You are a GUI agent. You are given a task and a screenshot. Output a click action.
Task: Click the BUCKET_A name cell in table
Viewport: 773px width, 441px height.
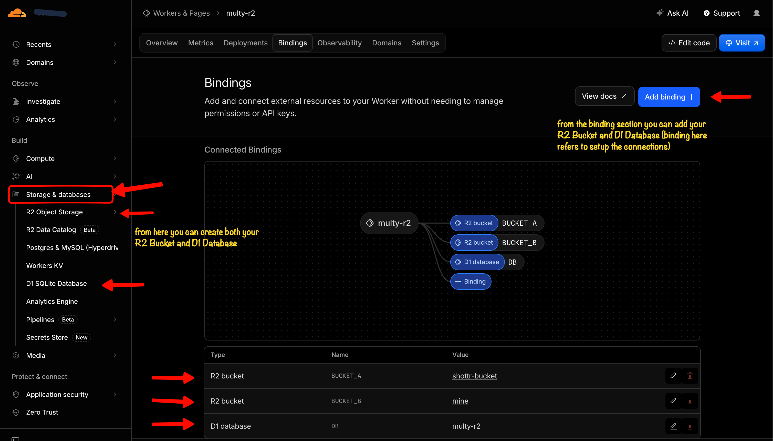pyautogui.click(x=346, y=376)
